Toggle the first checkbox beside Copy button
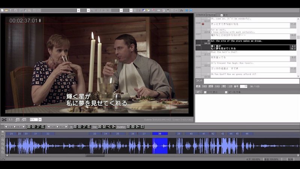Image resolution: width=300 pixels, height=169 pixels. coord(205,92)
